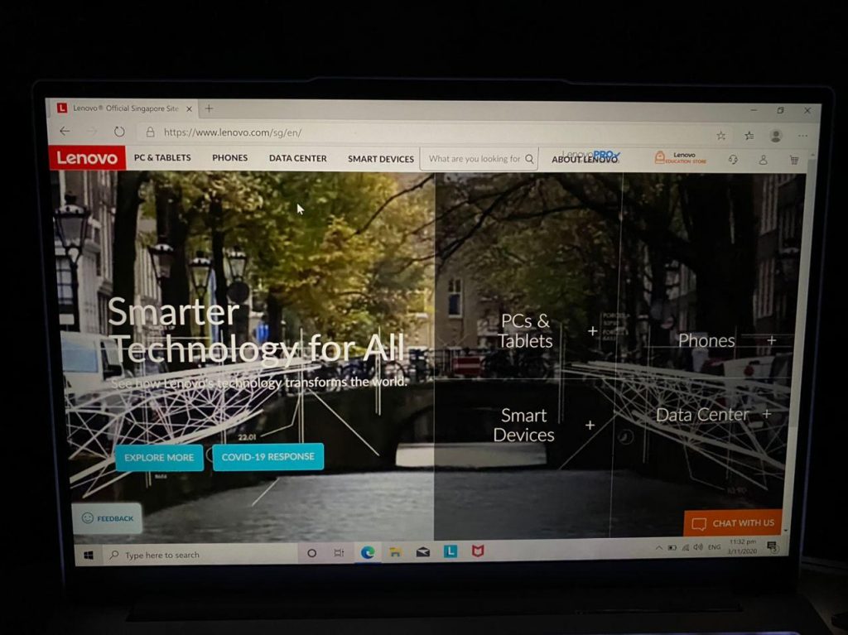The width and height of the screenshot is (848, 635).
Task: Close the Lenovo Official Singapore Site tab
Action: tap(189, 108)
